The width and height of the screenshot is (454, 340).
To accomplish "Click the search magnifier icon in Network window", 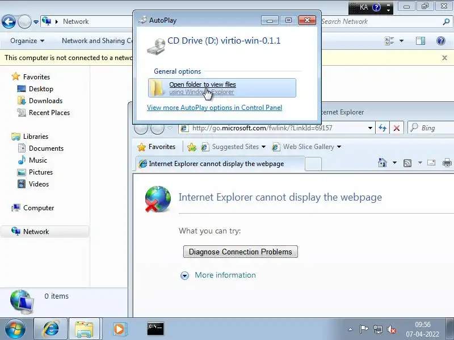I will tap(446, 22).
